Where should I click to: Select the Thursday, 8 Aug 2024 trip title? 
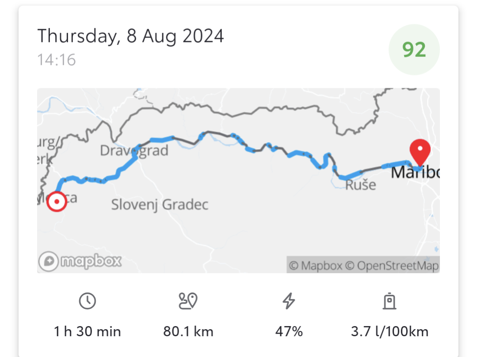130,36
